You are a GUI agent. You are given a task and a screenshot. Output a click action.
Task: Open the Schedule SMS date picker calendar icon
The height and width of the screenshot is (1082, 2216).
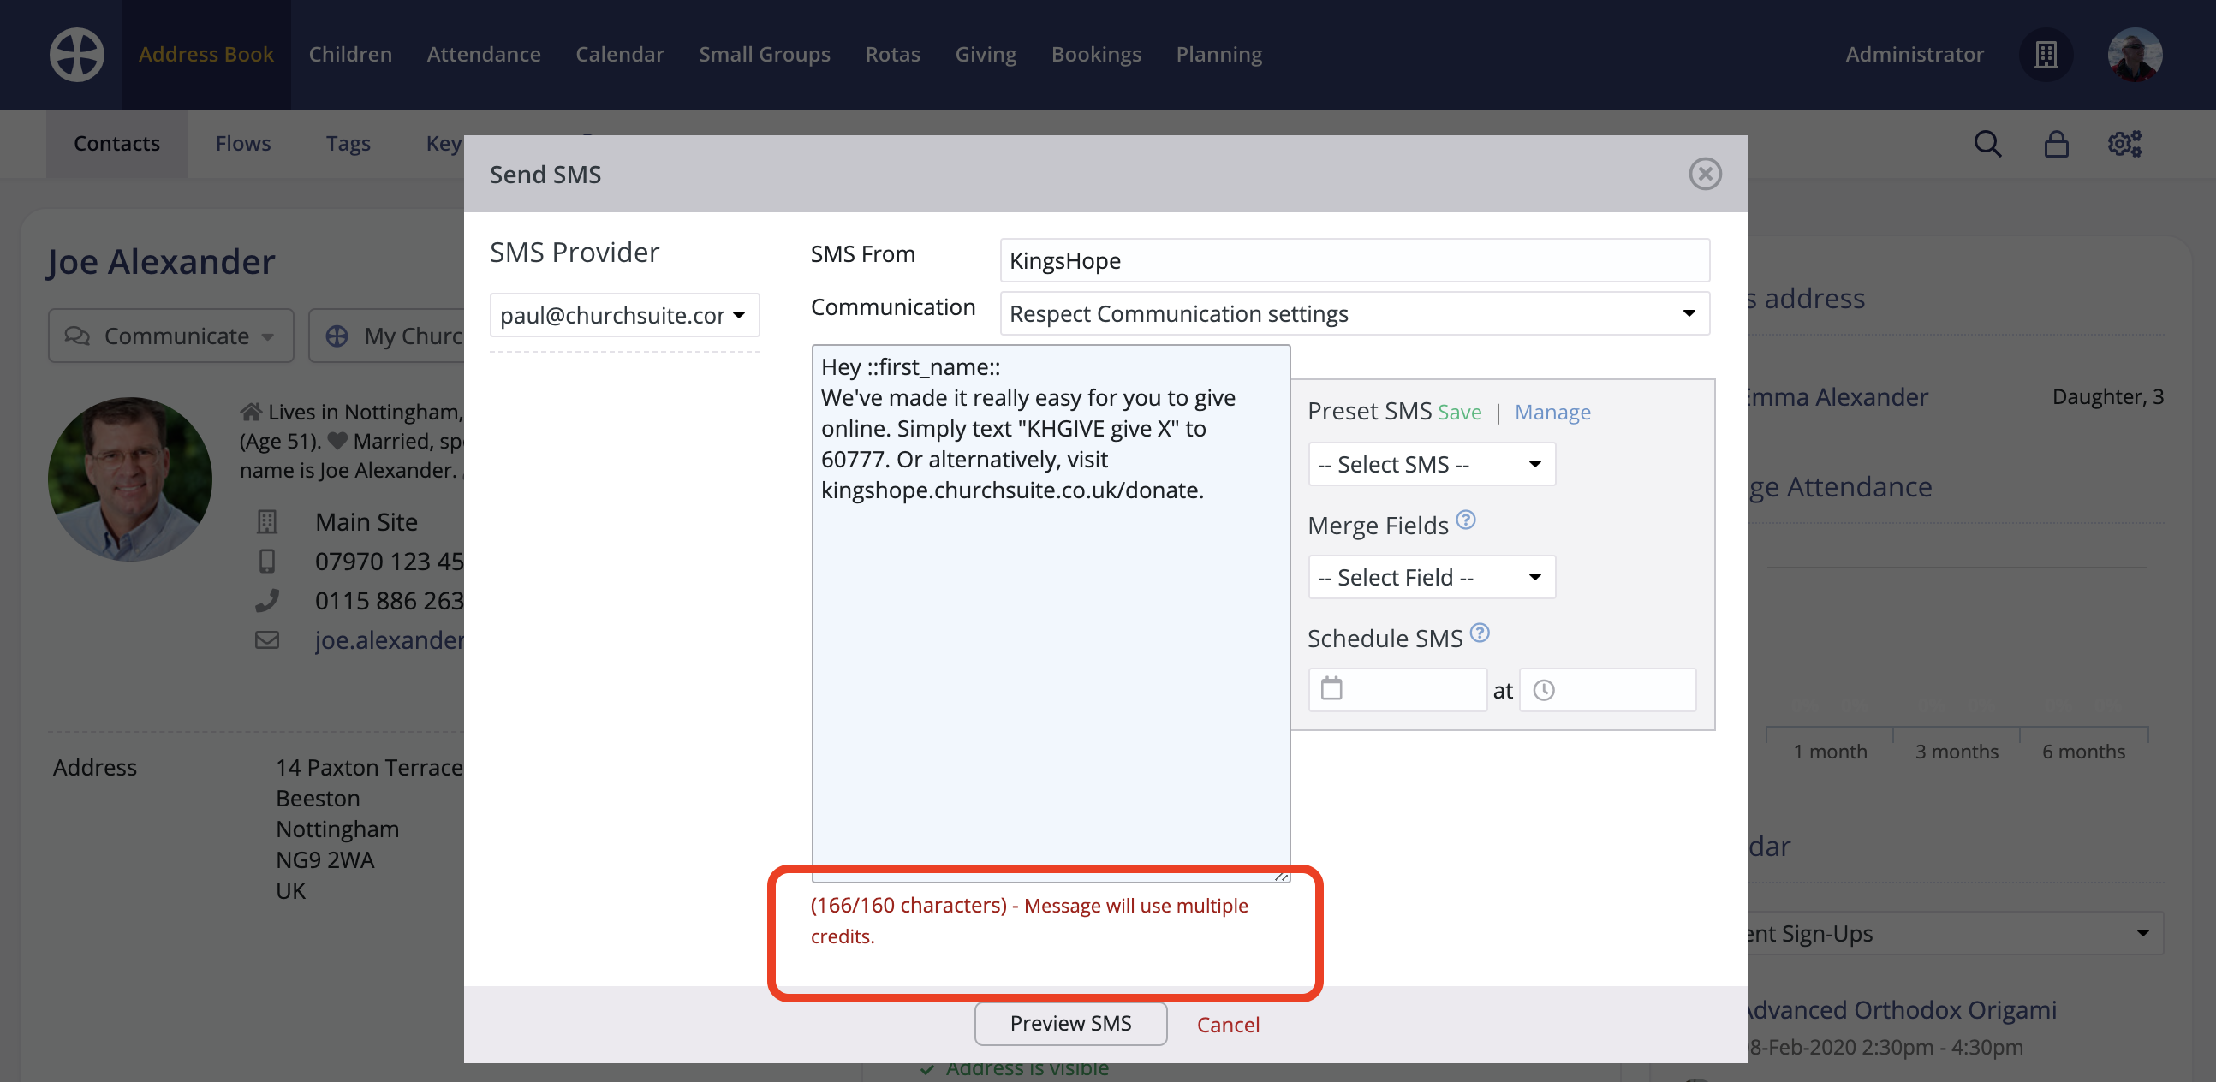click(x=1331, y=689)
